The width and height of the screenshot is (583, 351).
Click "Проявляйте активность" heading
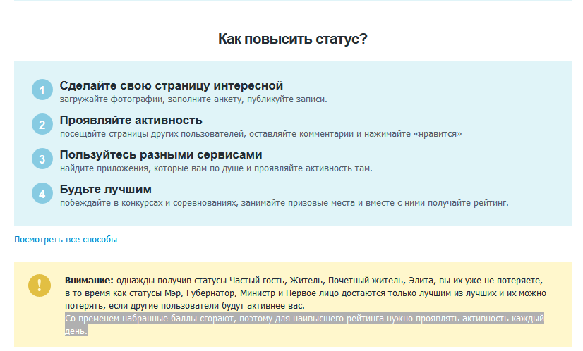(x=131, y=120)
